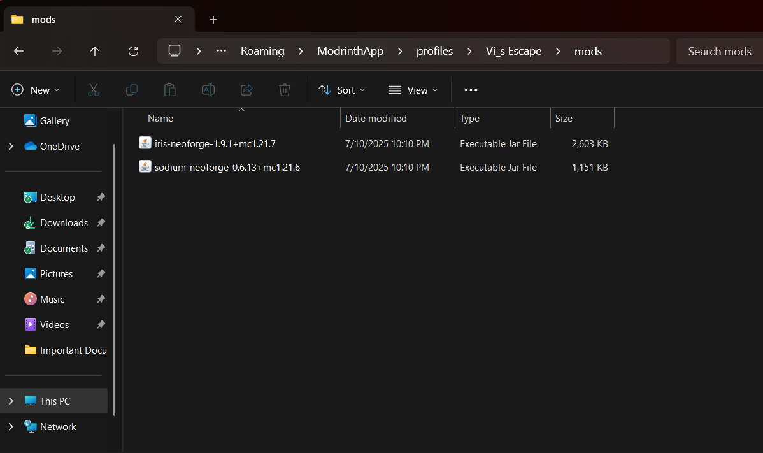Select file sodium-neoforge-0.6.13+mc1.21.6
The image size is (763, 453).
[227, 167]
